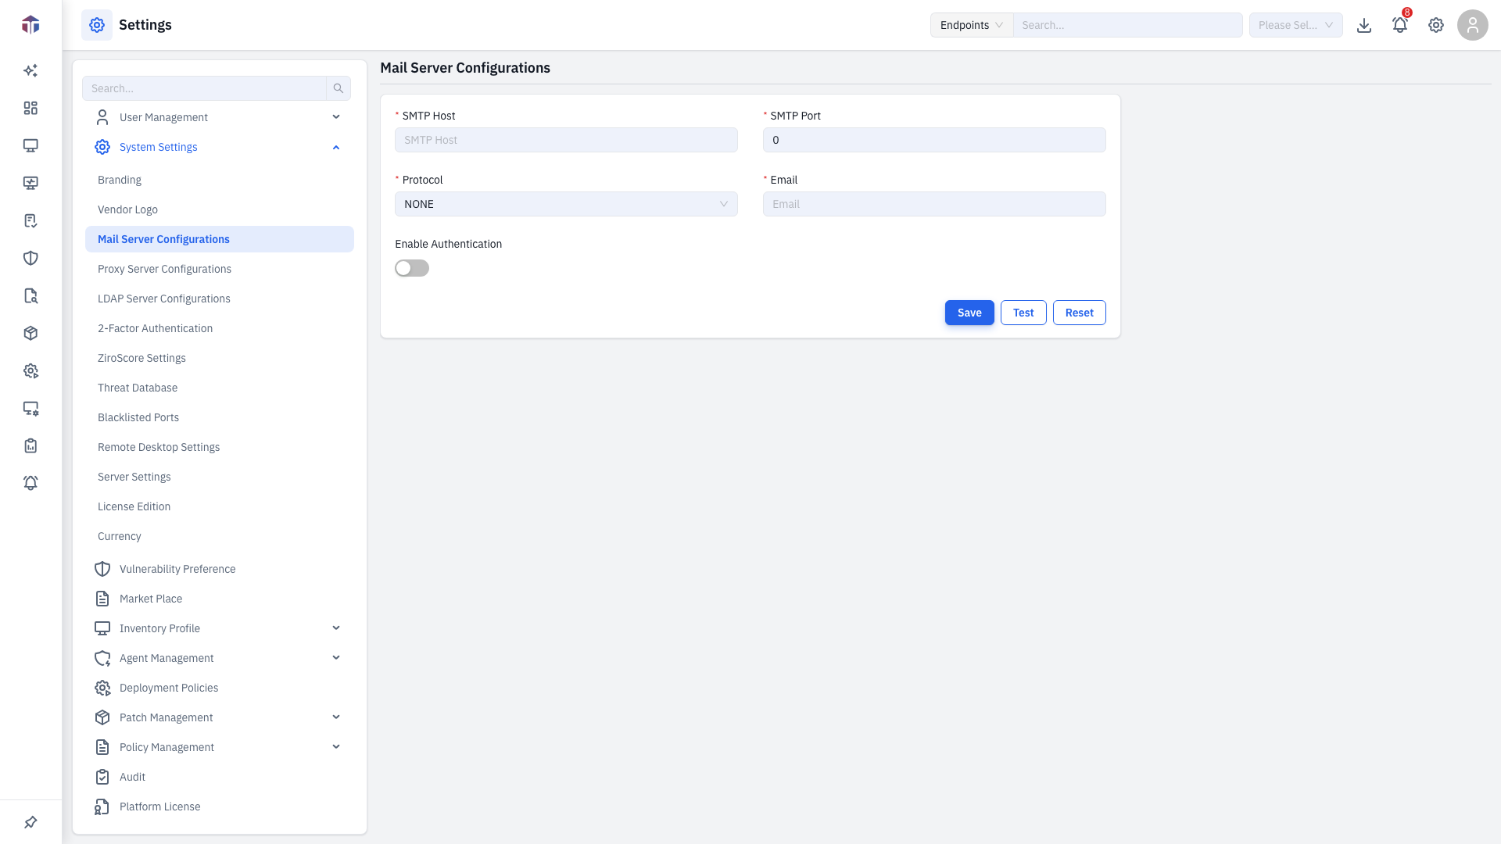
Task: Pin the sidebar with the pin icon
Action: click(30, 822)
